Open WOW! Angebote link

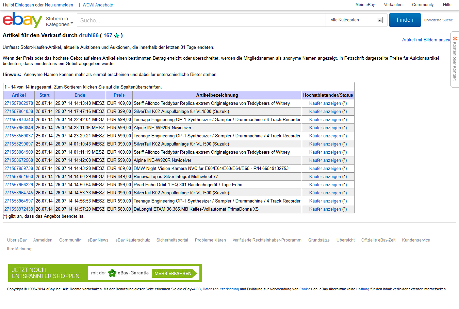point(98,5)
